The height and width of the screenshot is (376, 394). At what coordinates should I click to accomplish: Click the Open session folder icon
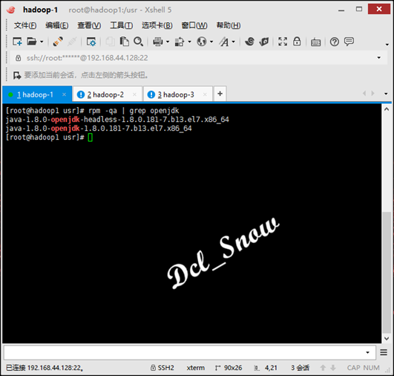pos(32,42)
